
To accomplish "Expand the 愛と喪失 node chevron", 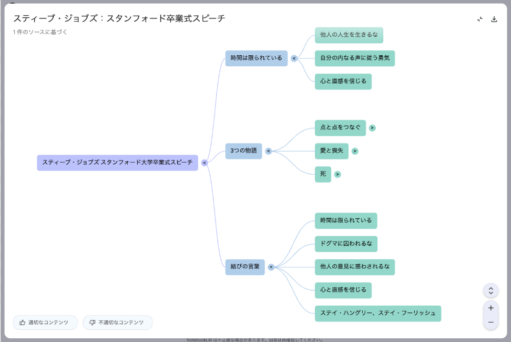I will tap(355, 151).
